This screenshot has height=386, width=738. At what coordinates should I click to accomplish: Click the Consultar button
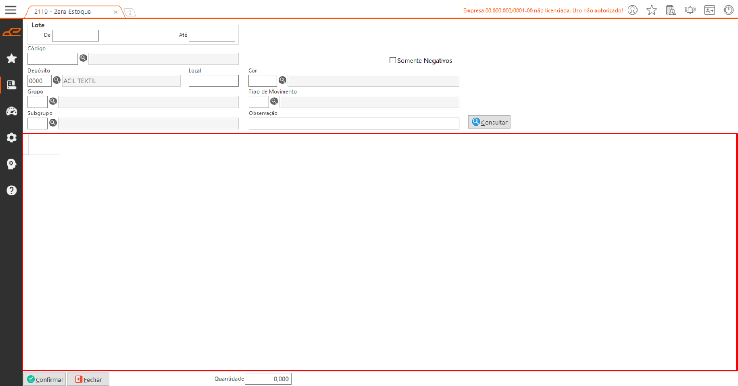click(x=489, y=122)
